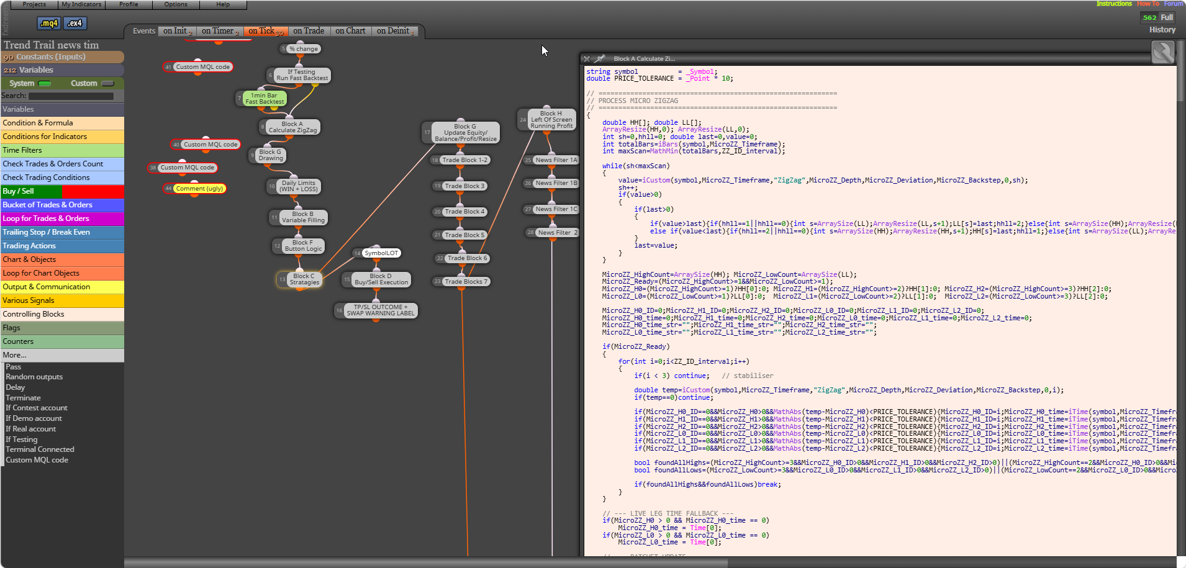
Task: Click the .ex4 compile icon
Action: [75, 24]
